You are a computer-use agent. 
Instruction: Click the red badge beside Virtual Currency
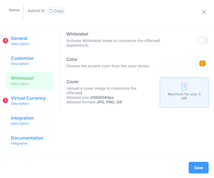pyautogui.click(x=5, y=100)
